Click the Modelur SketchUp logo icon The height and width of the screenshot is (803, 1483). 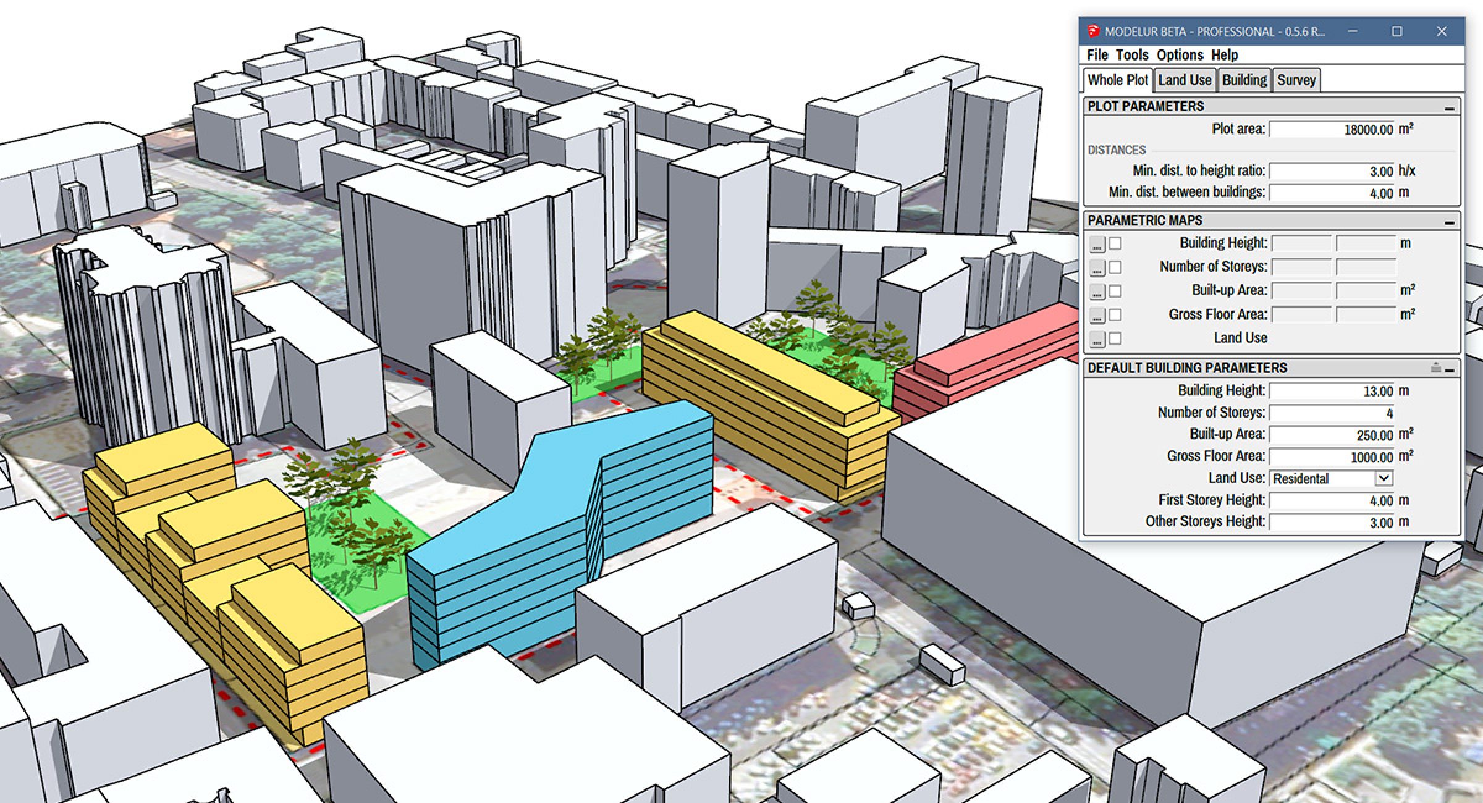coord(1094,31)
